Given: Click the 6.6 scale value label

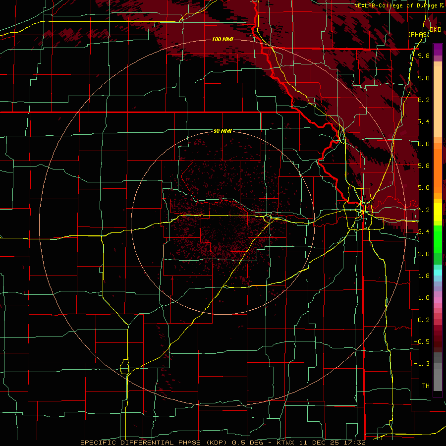Looking at the screenshot, I should [x=424, y=144].
